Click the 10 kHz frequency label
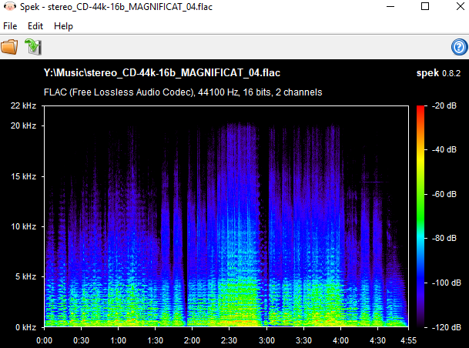Image resolution: width=469 pixels, height=348 pixels. pos(23,226)
